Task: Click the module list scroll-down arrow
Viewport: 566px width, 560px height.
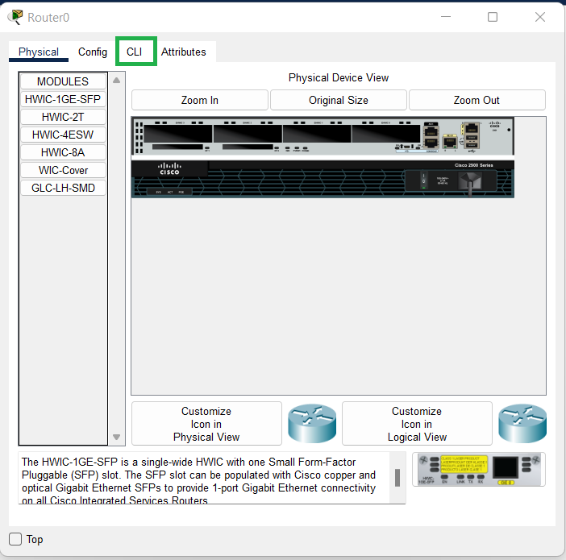Action: click(x=116, y=437)
